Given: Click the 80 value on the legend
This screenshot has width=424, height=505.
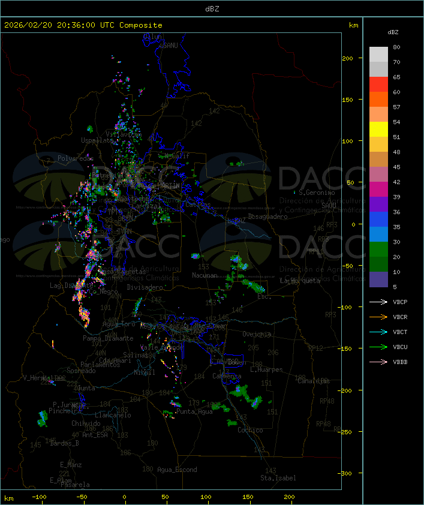Looking at the screenshot, I should click(x=396, y=47).
